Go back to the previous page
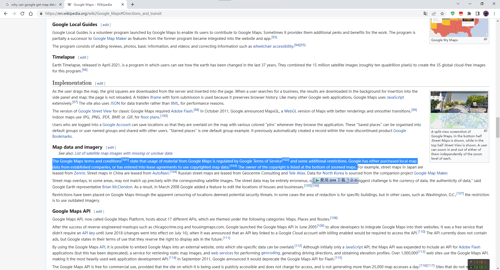Screen dimensions: 500x270 [6, 14]
